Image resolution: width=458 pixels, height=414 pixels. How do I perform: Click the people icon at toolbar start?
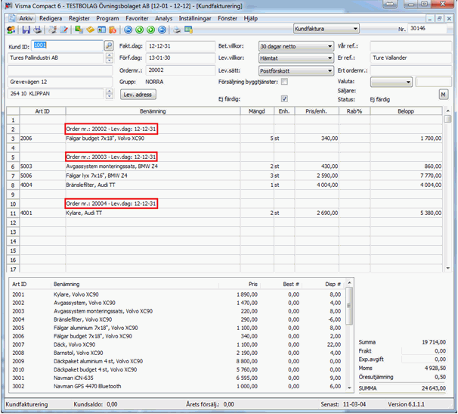point(11,30)
